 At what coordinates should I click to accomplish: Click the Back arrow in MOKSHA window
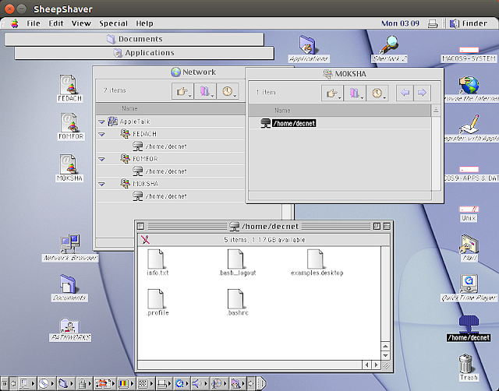[405, 93]
